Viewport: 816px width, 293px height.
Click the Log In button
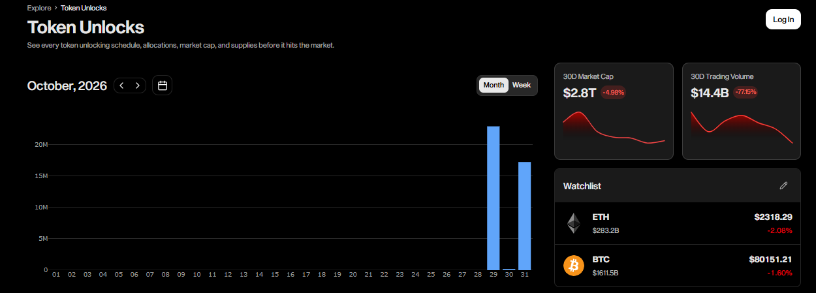[x=783, y=20]
